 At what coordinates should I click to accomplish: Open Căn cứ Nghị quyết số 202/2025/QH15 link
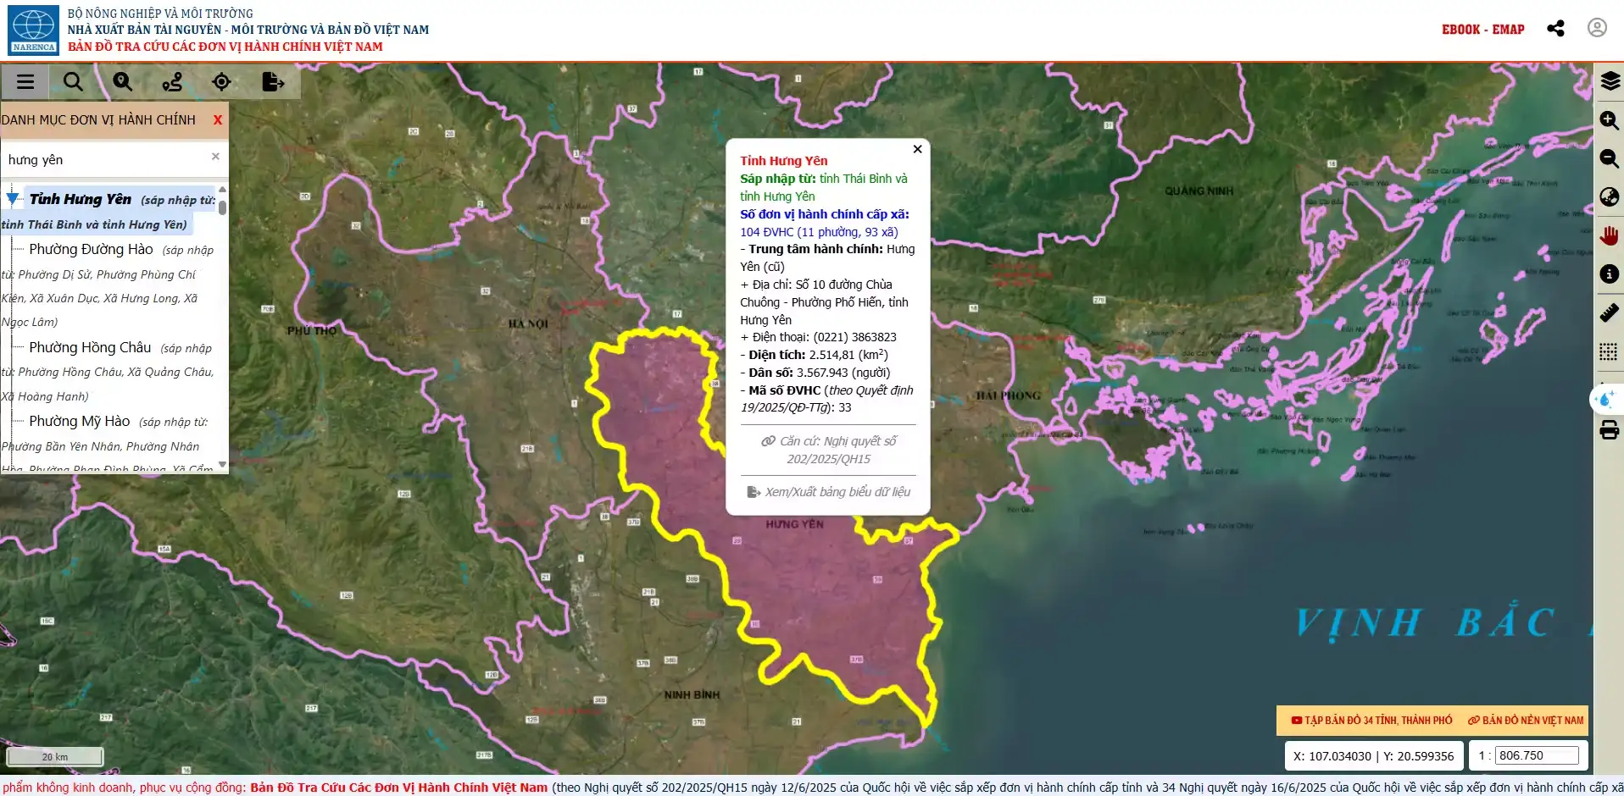pyautogui.click(x=828, y=450)
